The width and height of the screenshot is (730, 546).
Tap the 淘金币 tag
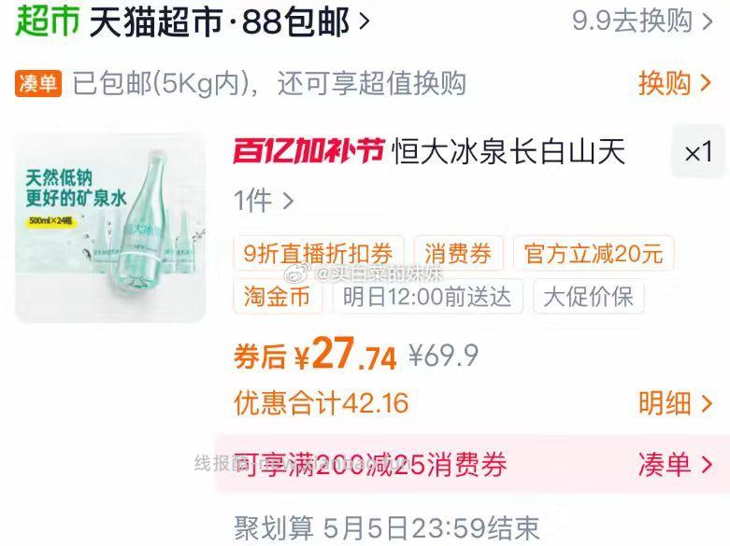(x=278, y=297)
